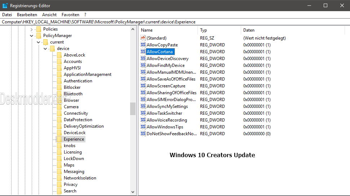Click the DWORD icon beside AllowTaskSwitcher
Screen dimensions: 350x196
click(143, 113)
